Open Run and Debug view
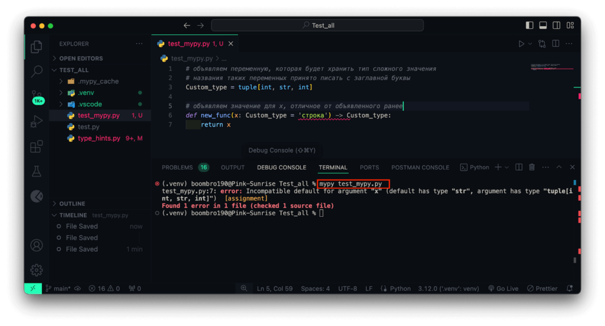The height and width of the screenshot is (326, 605). tap(37, 122)
